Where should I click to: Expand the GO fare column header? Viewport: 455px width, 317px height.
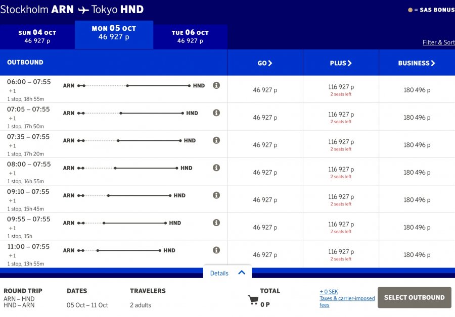pyautogui.click(x=265, y=63)
